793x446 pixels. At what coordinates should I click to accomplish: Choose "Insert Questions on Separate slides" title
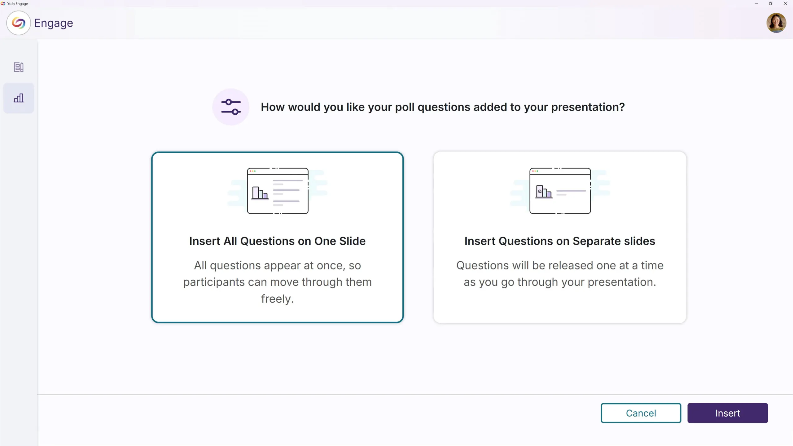pyautogui.click(x=560, y=241)
